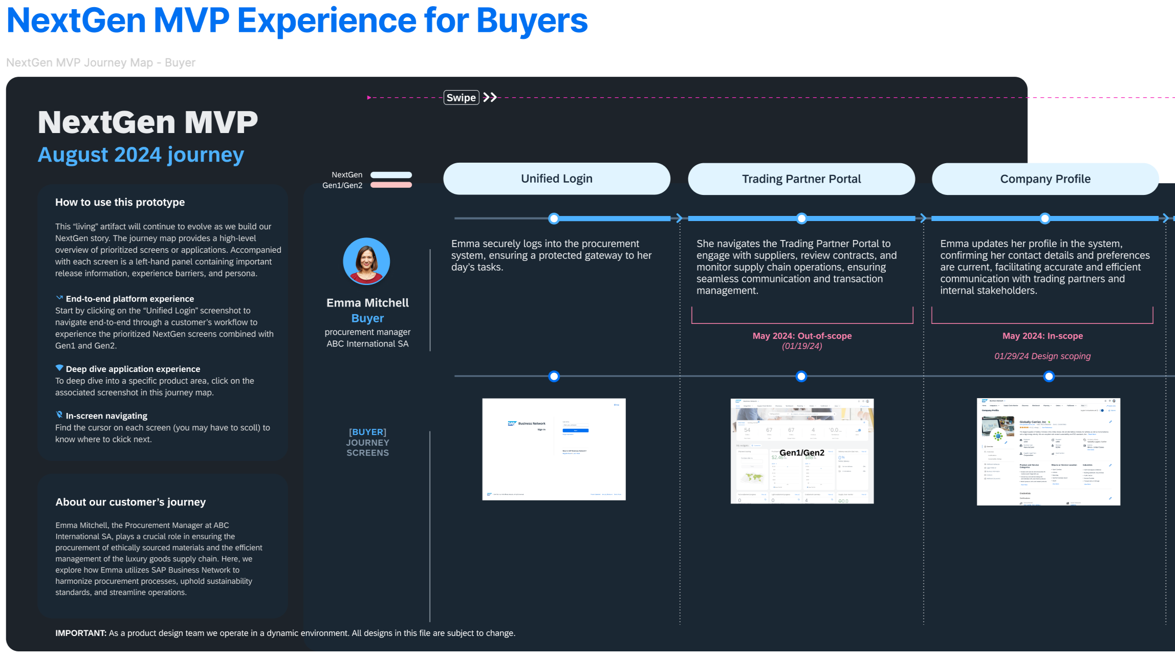This screenshot has height=657, width=1175.
Task: Click 'NextGen MVP Experience for Buyers' page title
Action: 297,21
